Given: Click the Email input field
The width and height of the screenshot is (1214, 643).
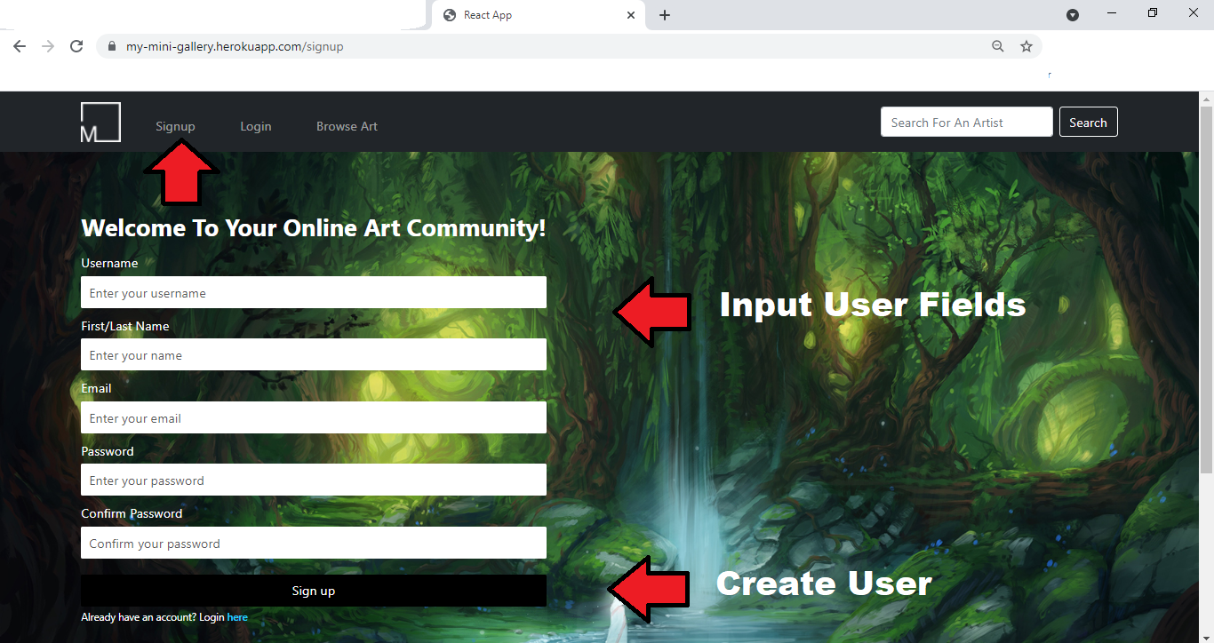Looking at the screenshot, I should tap(314, 418).
